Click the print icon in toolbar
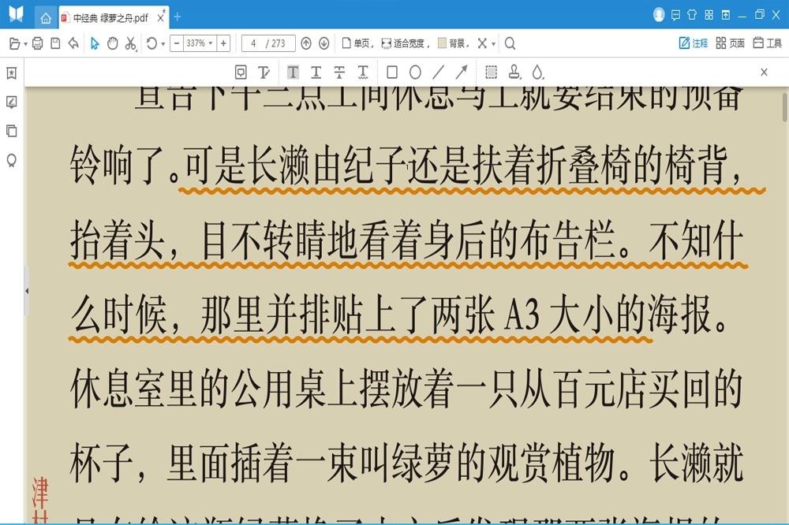Image resolution: width=789 pixels, height=525 pixels. click(38, 43)
